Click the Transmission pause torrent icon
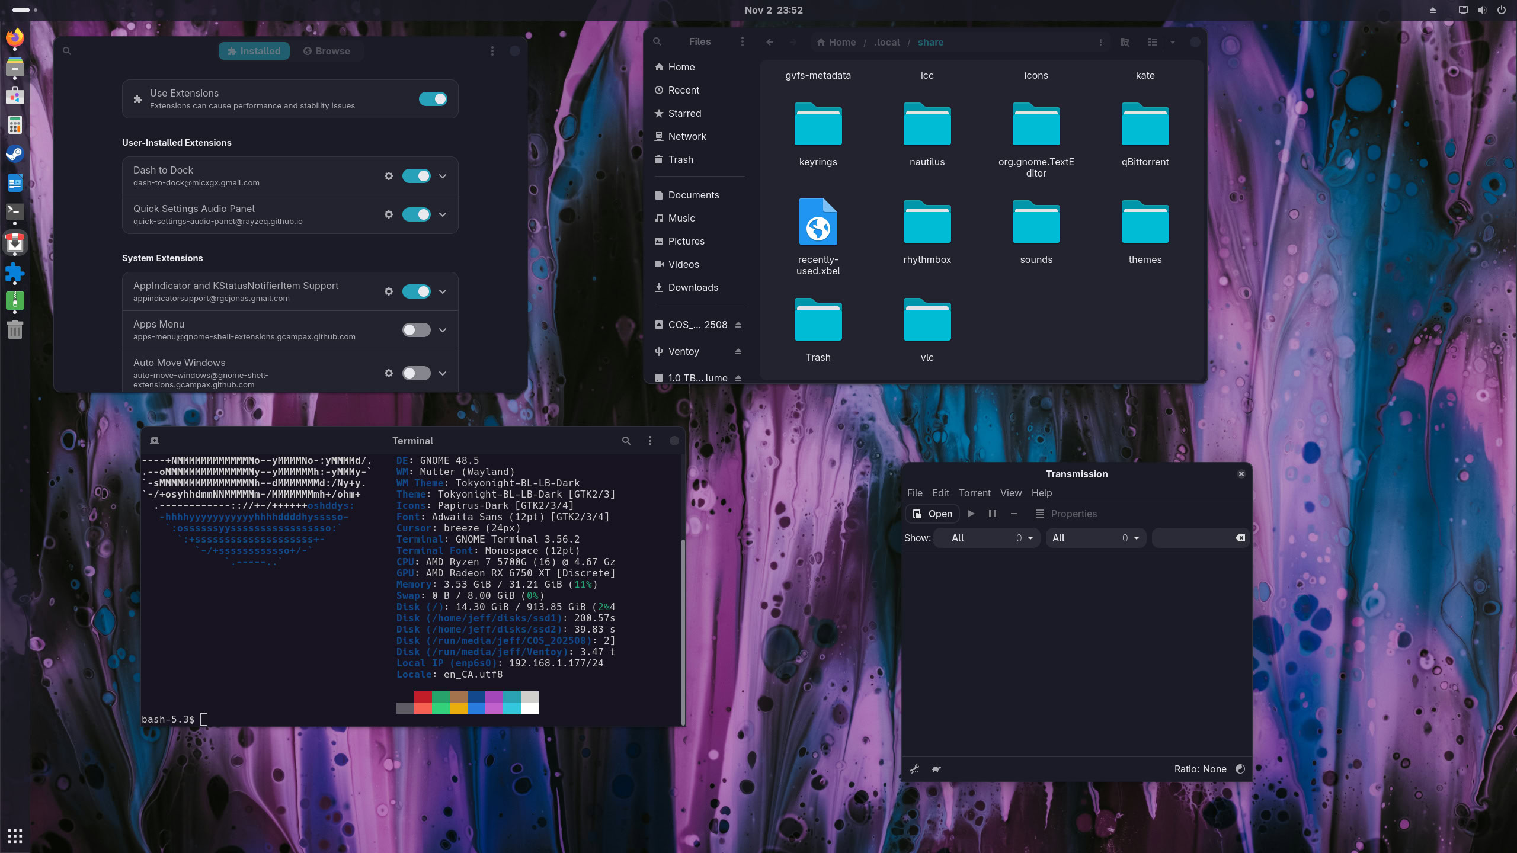 (x=993, y=514)
